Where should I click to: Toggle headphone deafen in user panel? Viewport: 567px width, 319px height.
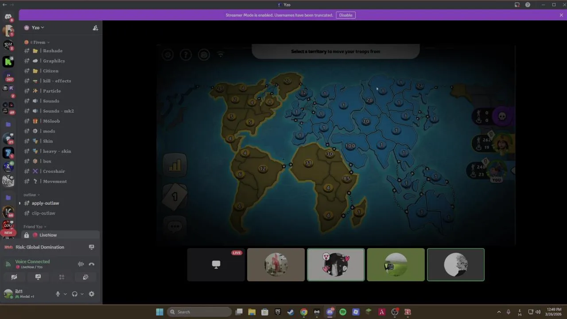74,294
